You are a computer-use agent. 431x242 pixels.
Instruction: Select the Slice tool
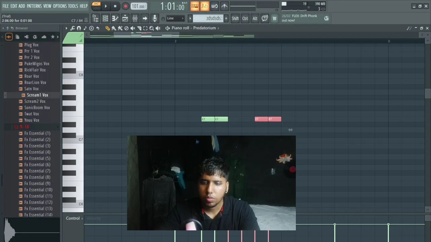click(139, 28)
